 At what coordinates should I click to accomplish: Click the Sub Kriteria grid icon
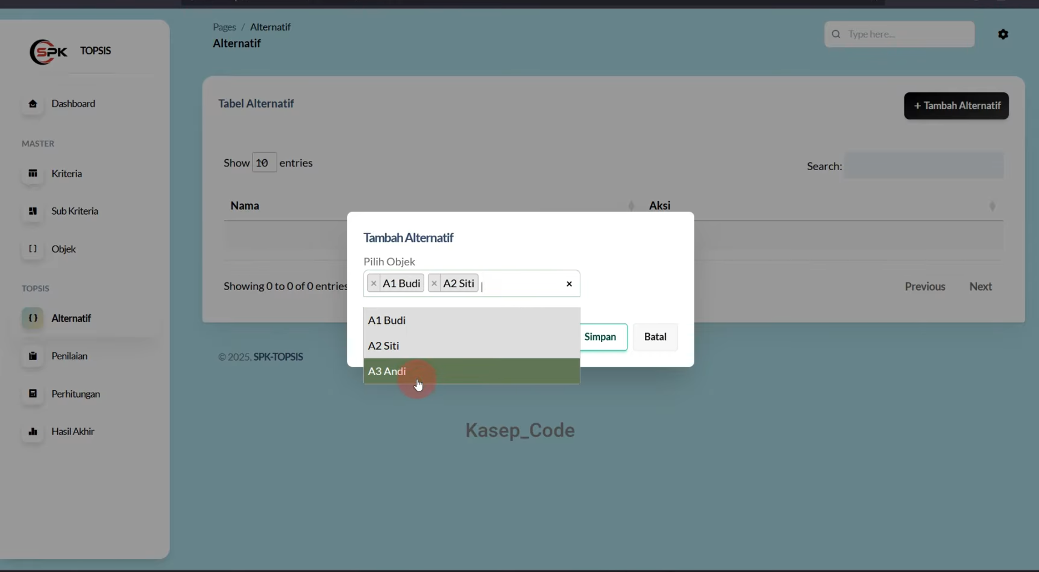pos(33,211)
